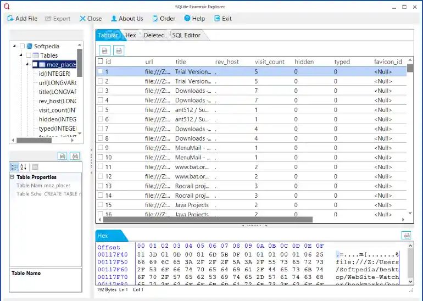Collapse the Table Properties category
Viewport: 423px width, 301px height.
(12, 177)
